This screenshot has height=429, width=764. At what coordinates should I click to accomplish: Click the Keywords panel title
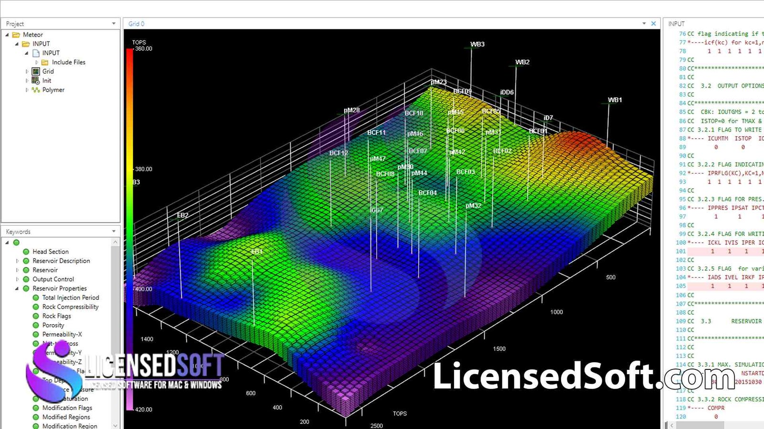[18, 232]
